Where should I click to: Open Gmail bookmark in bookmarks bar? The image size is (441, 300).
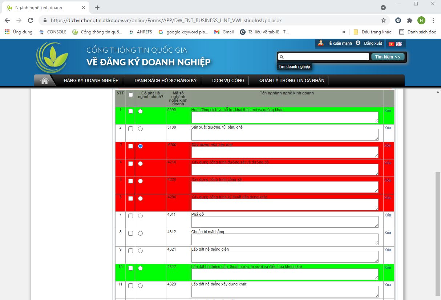tap(224, 32)
